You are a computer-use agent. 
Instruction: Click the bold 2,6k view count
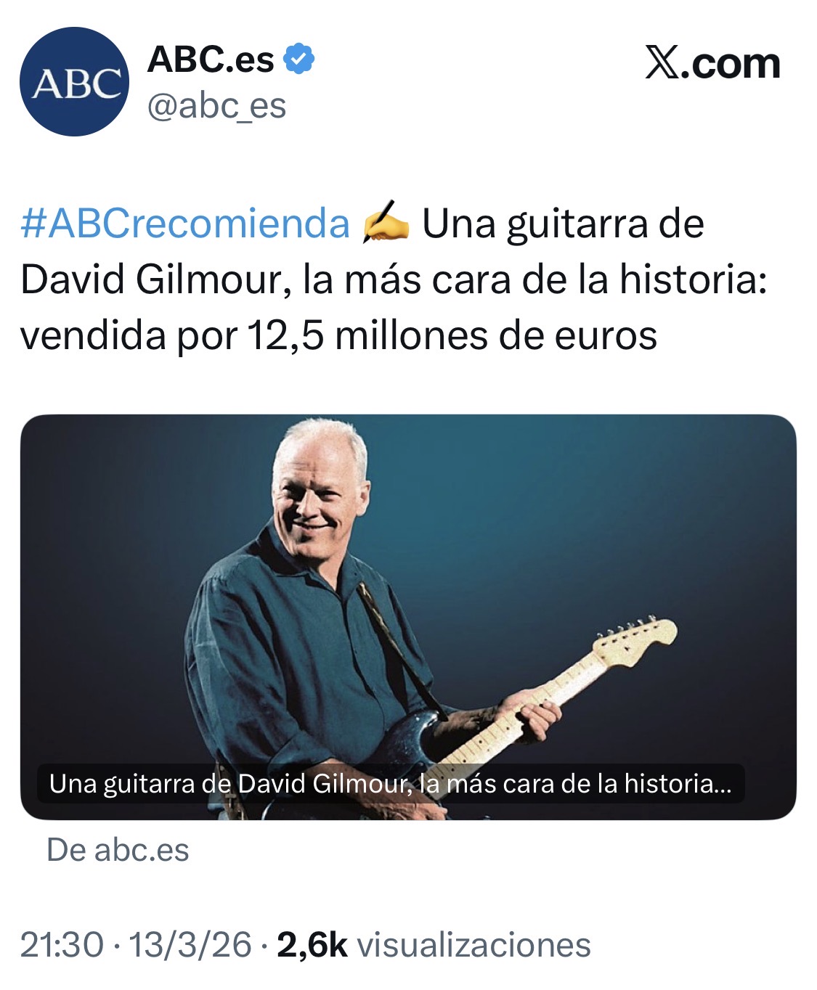coord(312,945)
